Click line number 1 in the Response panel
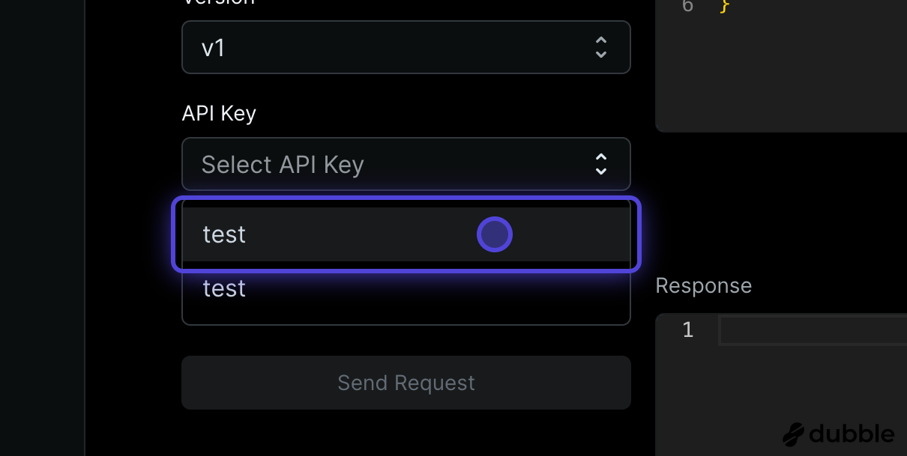Screen dimensions: 907x456 pos(687,329)
